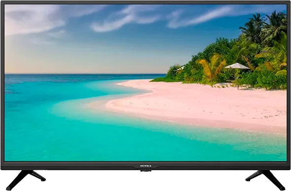Click the tall palm trees at top right
Image resolution: width=291 pixels, height=191 pixels.
click(x=263, y=28)
